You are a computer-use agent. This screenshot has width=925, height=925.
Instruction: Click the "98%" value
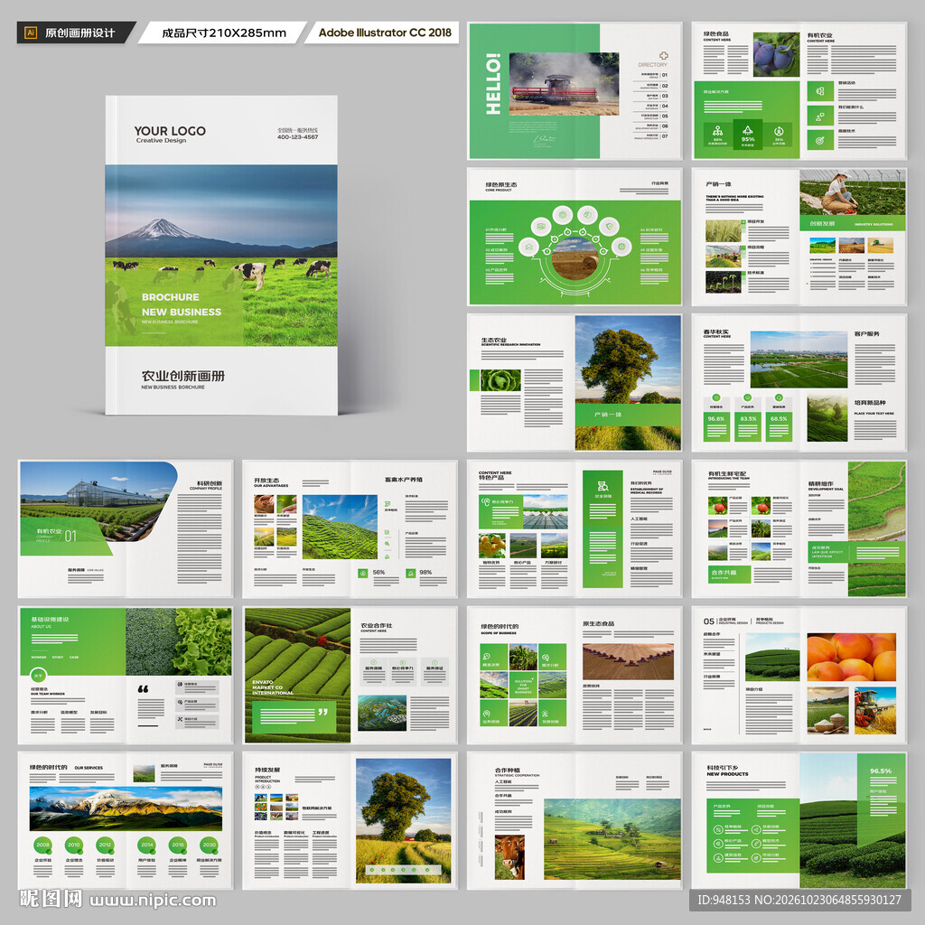coord(425,572)
